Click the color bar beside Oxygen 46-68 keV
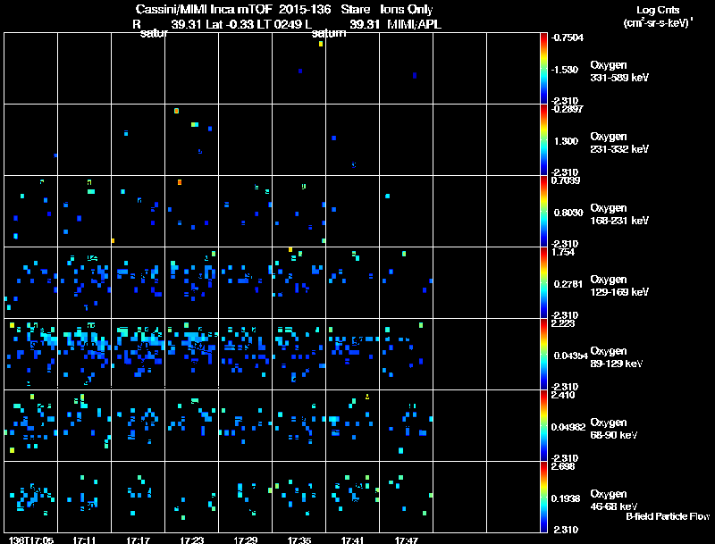The image size is (715, 544). (x=543, y=497)
